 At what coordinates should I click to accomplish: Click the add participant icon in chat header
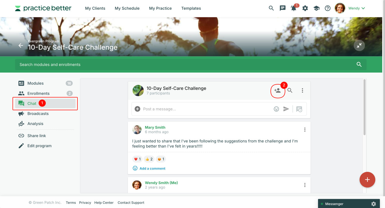(277, 90)
